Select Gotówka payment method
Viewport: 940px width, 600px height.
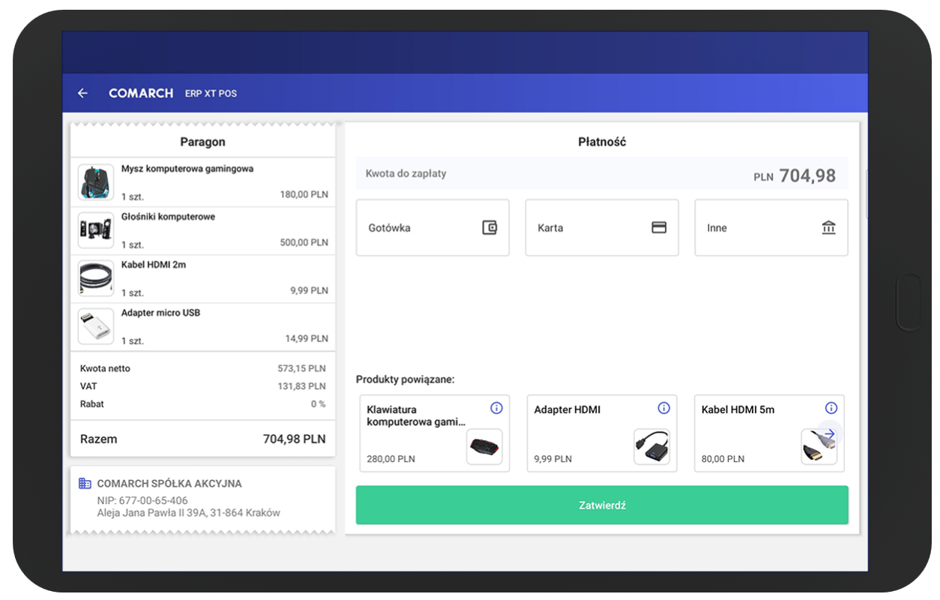coord(433,227)
